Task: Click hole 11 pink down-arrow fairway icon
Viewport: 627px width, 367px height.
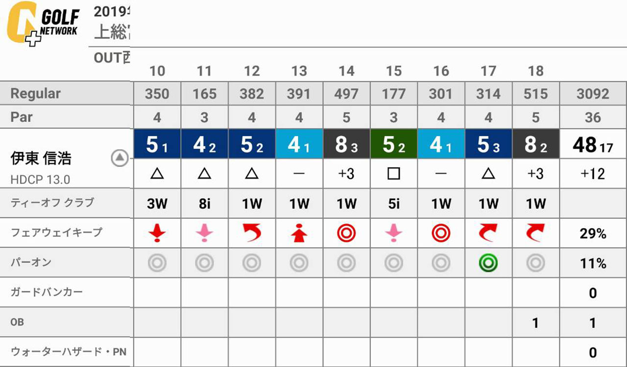Action: click(x=204, y=233)
